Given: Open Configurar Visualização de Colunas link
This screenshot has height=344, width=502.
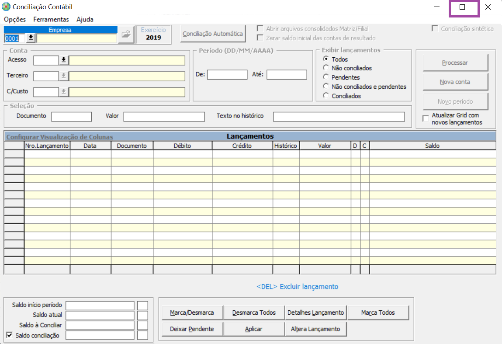Looking at the screenshot, I should [x=59, y=137].
